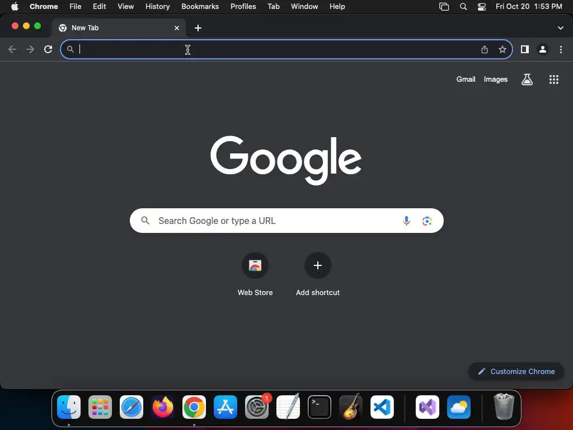This screenshot has width=573, height=430.
Task: Open Visual Studio from the dock
Action: tap(428, 407)
